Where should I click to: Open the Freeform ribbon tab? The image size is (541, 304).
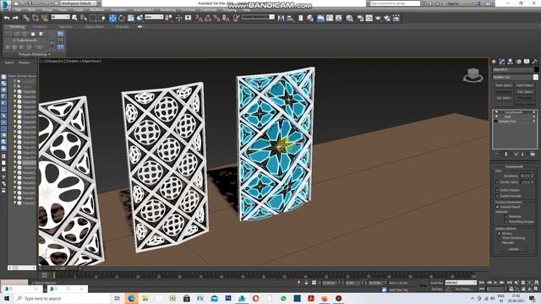pyautogui.click(x=40, y=26)
